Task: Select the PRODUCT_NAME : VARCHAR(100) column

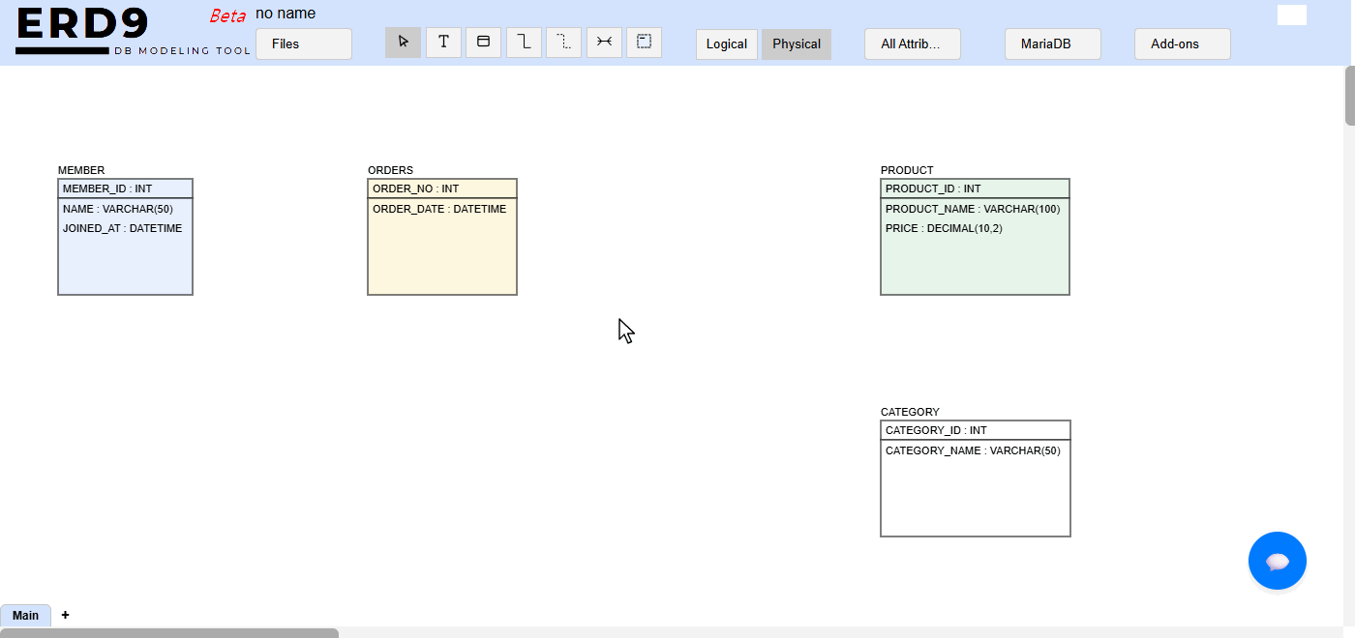Action: tap(975, 209)
